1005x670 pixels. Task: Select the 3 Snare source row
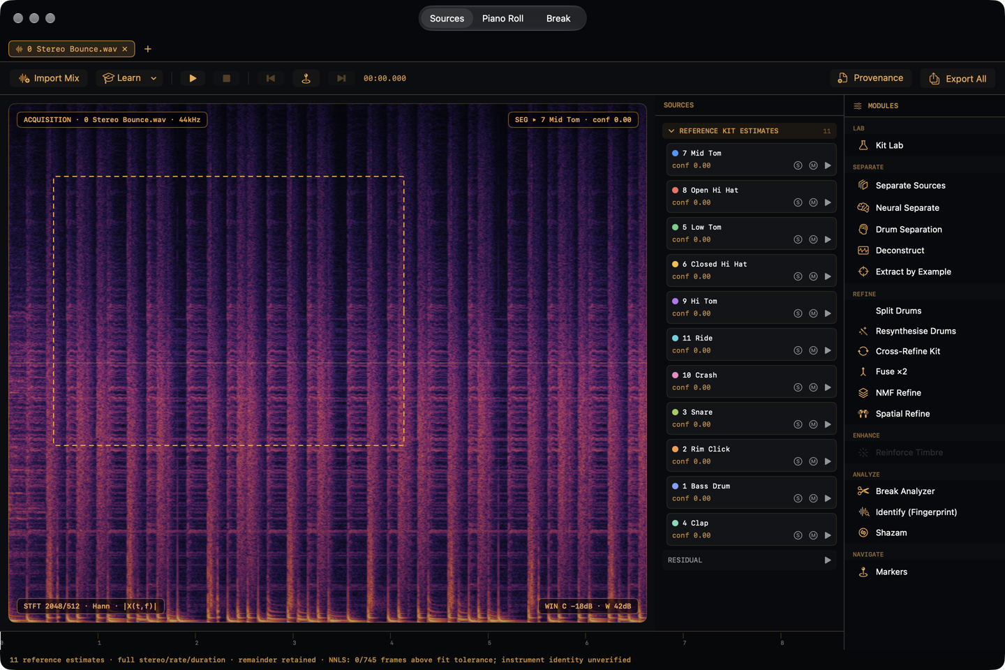coord(751,419)
